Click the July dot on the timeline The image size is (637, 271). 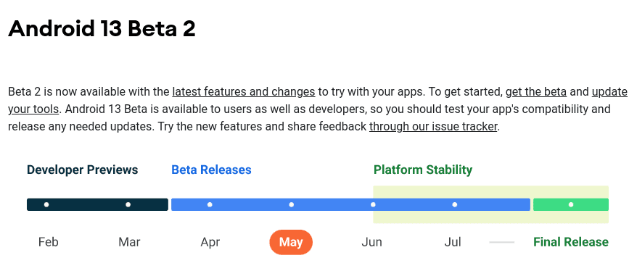(x=455, y=204)
